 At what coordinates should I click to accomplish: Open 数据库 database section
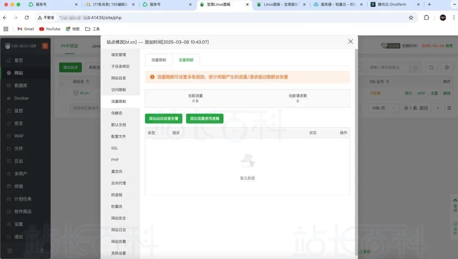coord(21,85)
